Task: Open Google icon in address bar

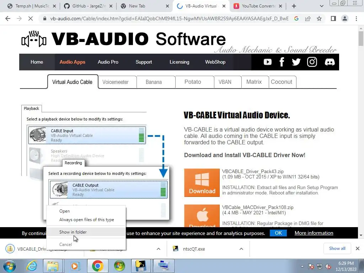Action: [296, 18]
